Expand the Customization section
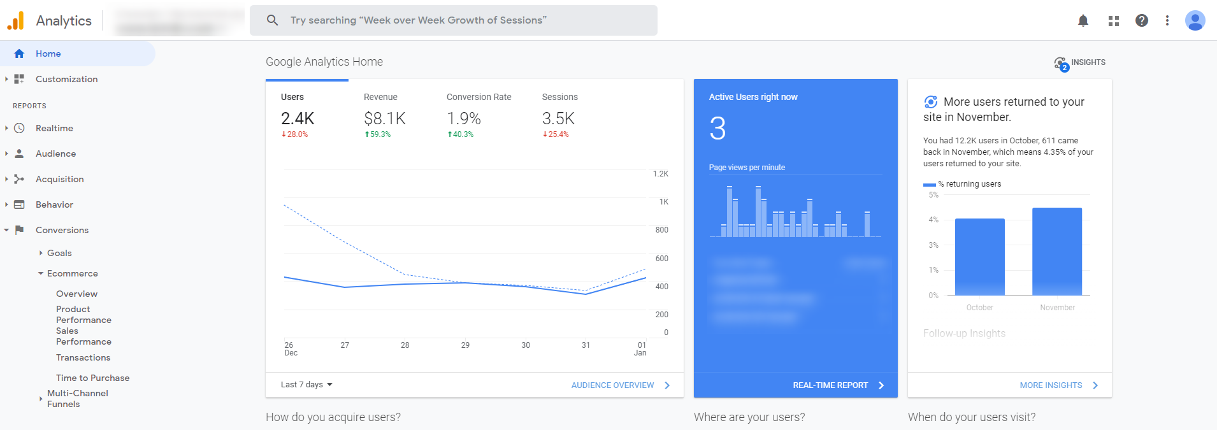The height and width of the screenshot is (430, 1217). coord(6,79)
